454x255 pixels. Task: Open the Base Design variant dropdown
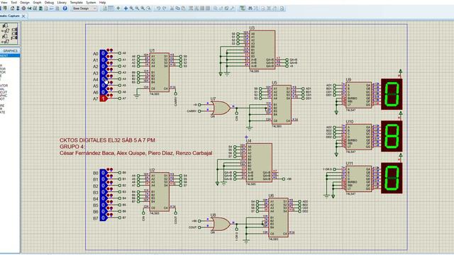pyautogui.click(x=84, y=8)
